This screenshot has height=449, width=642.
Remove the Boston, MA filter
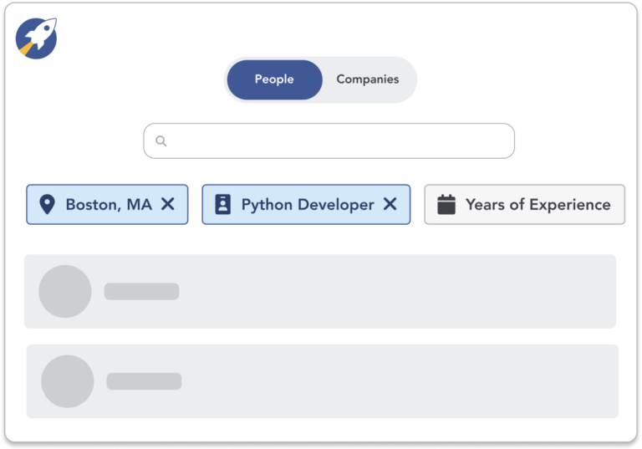coord(167,204)
